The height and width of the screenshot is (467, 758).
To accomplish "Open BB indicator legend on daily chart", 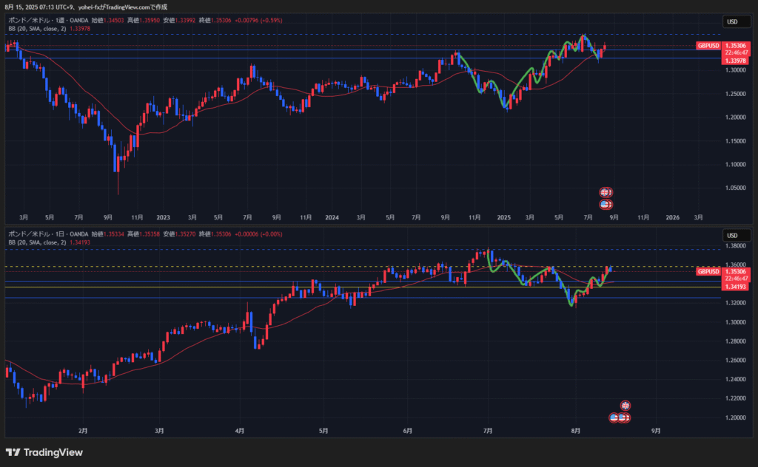I will (x=37, y=242).
